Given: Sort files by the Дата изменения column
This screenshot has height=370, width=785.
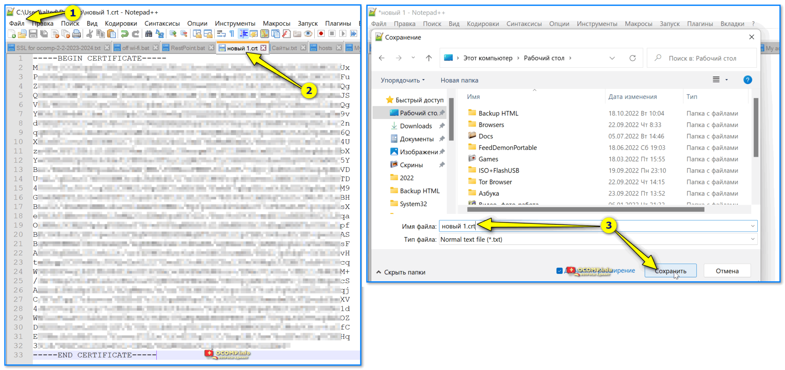Looking at the screenshot, I should point(632,97).
